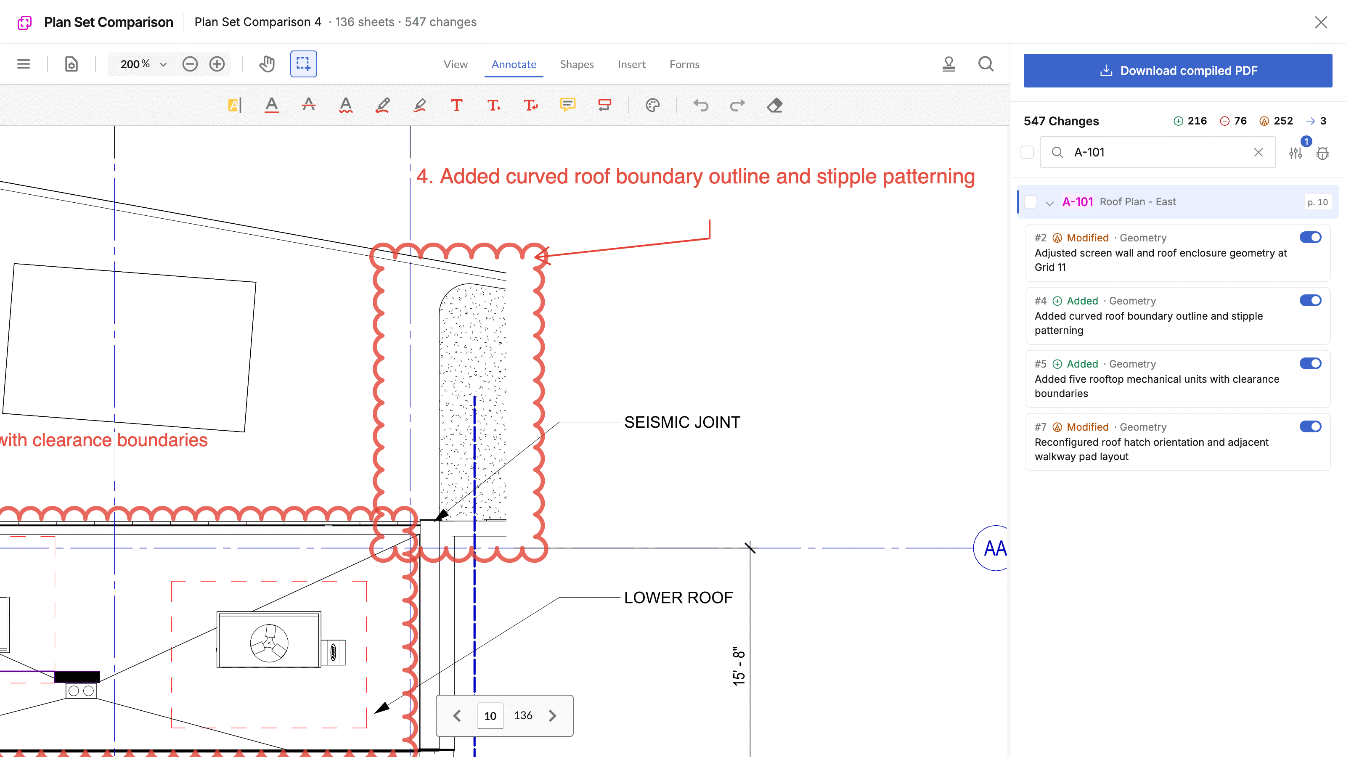This screenshot has width=1346, height=757.
Task: Undo the last annotation
Action: pyautogui.click(x=701, y=105)
